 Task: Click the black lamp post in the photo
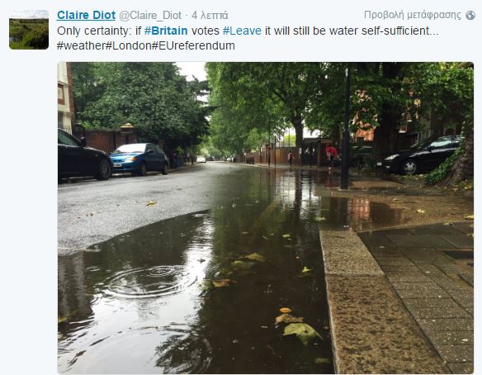[x=346, y=128]
